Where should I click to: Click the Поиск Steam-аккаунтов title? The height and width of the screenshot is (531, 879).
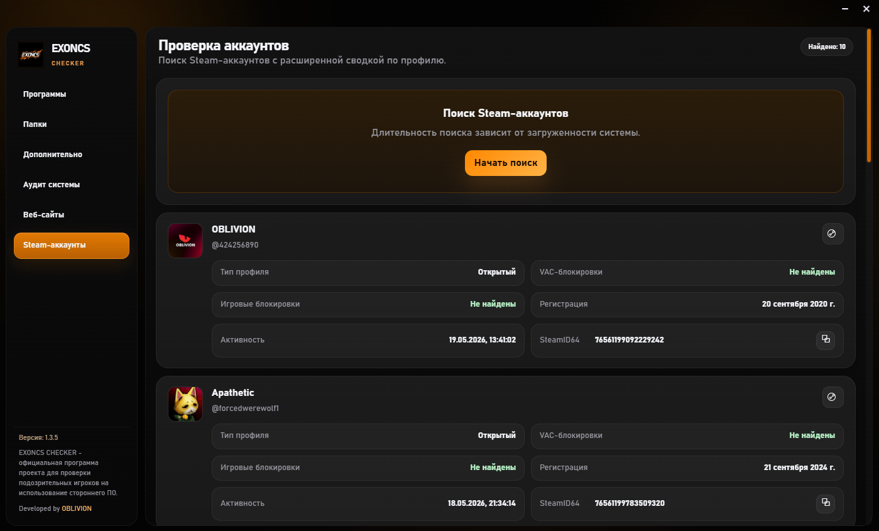506,114
